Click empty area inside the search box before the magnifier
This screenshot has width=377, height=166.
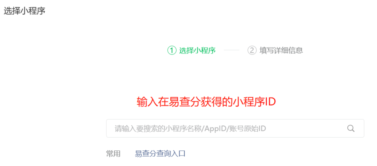pyautogui.click(x=305, y=128)
